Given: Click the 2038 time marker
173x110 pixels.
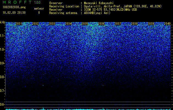Looking at the screenshot, I should [x=134, y=23].
